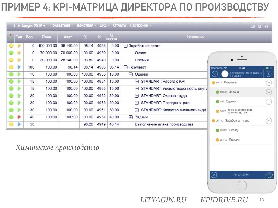Tap phone bottom-left round Ф icon
The image size is (278, 208).
[214, 175]
